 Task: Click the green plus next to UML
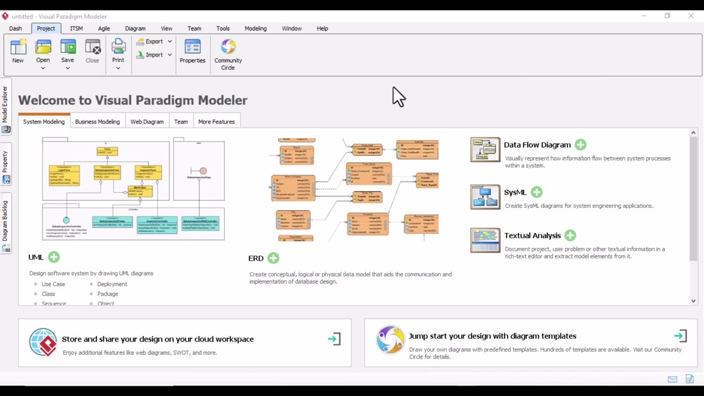pos(53,257)
